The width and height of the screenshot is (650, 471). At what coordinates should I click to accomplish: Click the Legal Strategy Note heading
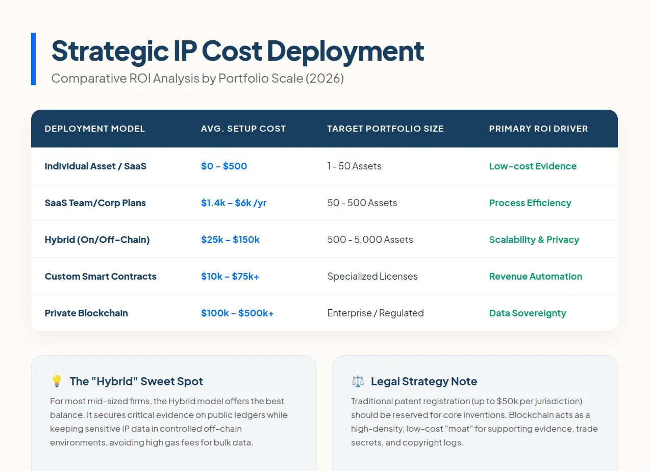424,381
